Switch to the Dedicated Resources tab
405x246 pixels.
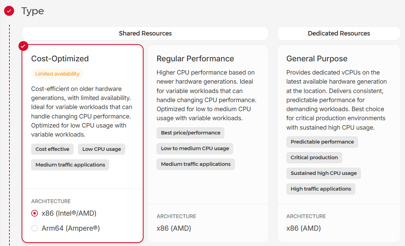(339, 33)
